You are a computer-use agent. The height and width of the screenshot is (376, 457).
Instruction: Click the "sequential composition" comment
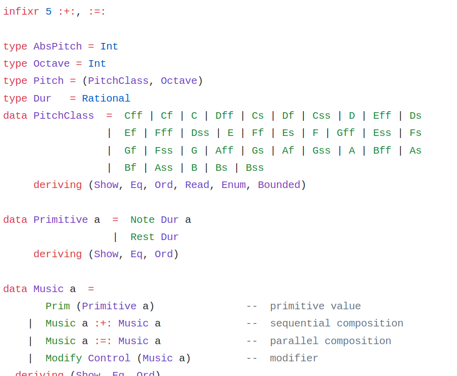[336, 323]
